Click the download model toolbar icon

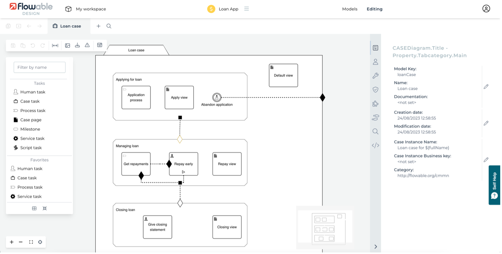pos(77,45)
